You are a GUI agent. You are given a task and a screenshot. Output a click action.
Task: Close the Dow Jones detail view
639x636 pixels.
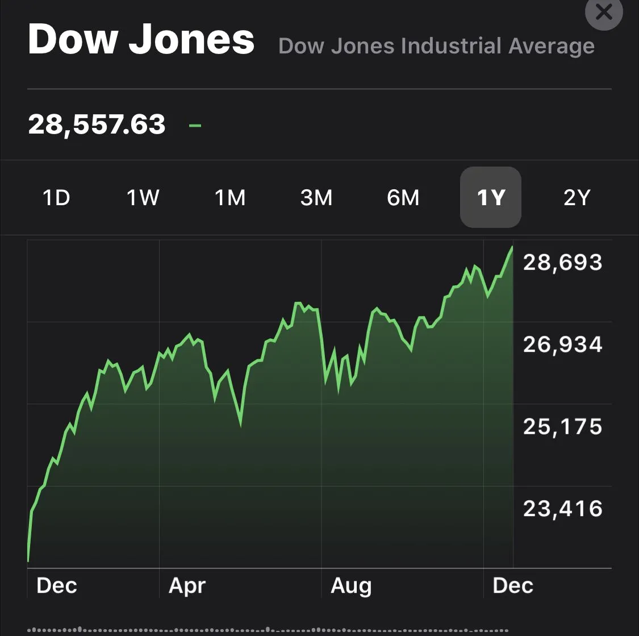pyautogui.click(x=604, y=12)
